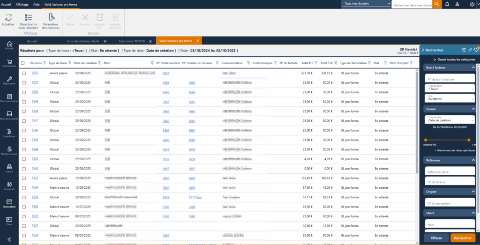Click the right handle of date slider
This screenshot has width=480, height=245.
click(x=469, y=140)
